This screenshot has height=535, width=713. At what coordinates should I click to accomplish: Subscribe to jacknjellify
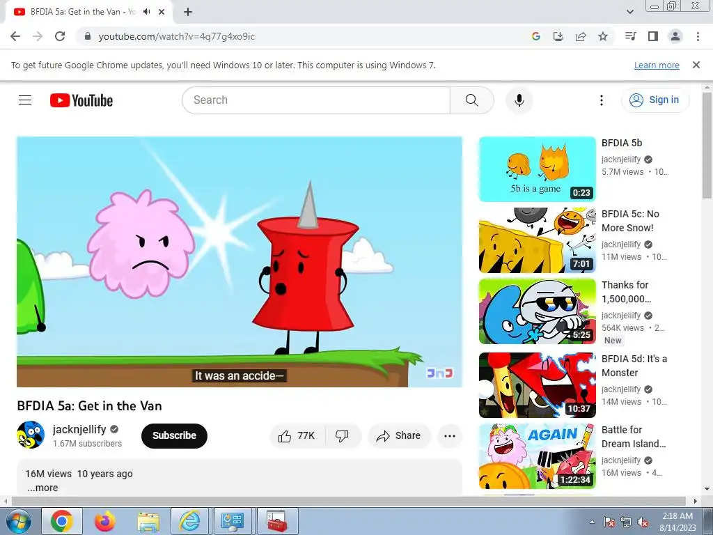pos(174,436)
